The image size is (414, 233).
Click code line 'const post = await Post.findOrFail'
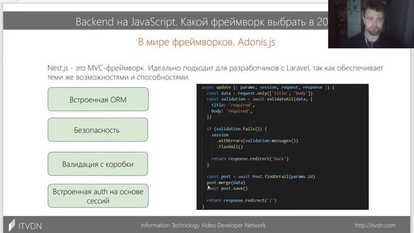[x=261, y=177]
